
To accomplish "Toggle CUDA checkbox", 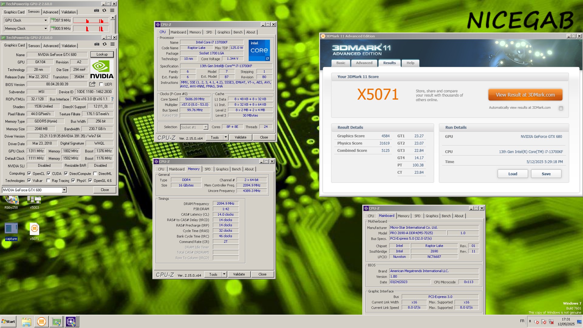I will 49,174.
